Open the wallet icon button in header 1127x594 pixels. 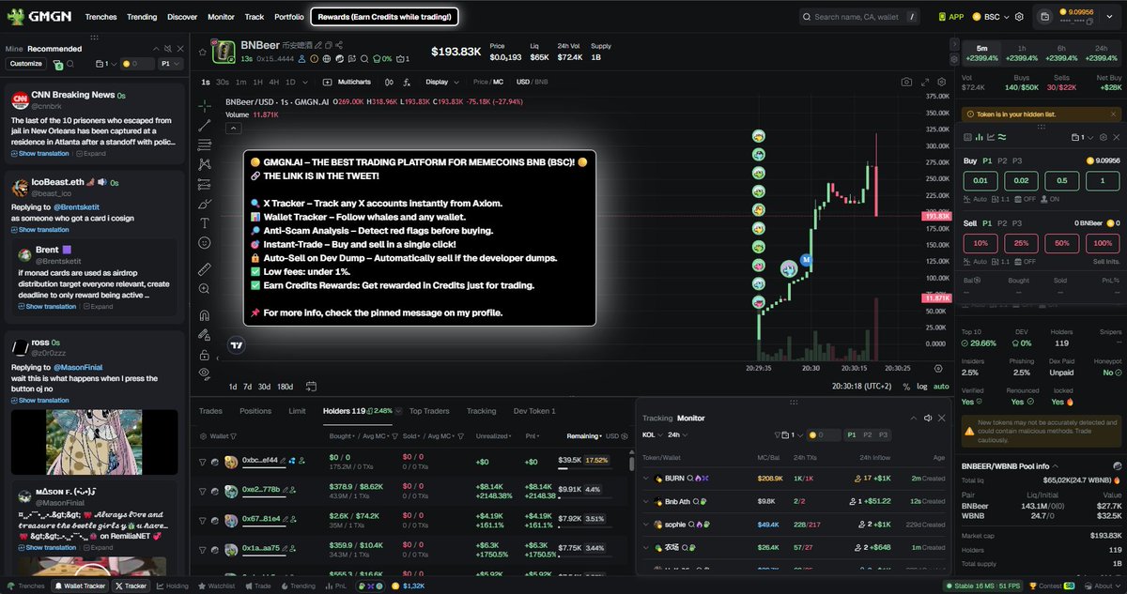pos(1045,17)
